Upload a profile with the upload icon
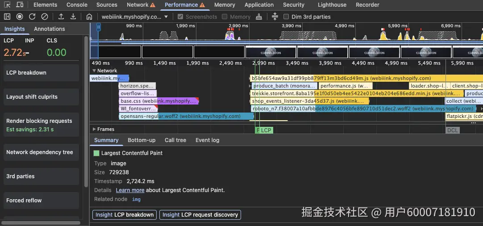The image size is (483, 226). pyautogui.click(x=61, y=17)
